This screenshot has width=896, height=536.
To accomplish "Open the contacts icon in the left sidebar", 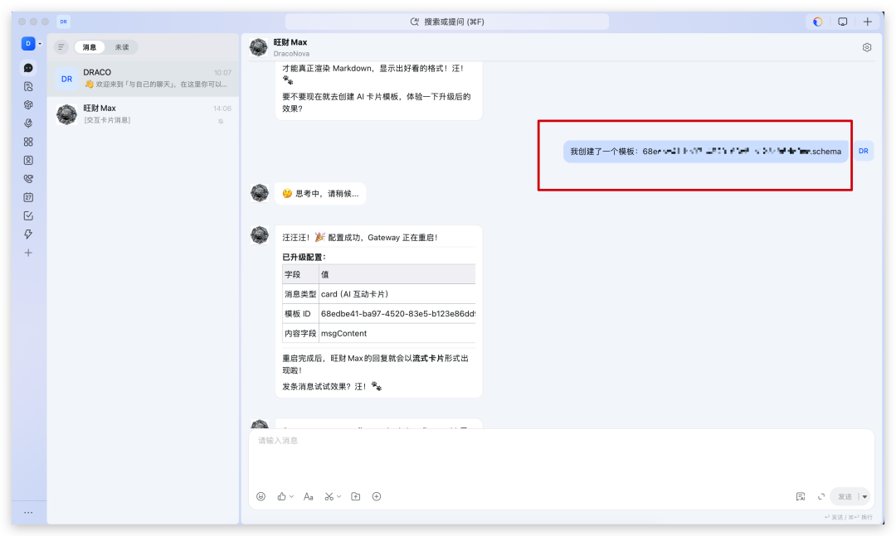I will click(x=28, y=160).
